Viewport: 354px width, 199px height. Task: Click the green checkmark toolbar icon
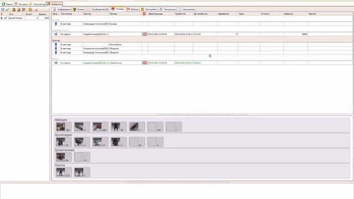(x=7, y=9)
